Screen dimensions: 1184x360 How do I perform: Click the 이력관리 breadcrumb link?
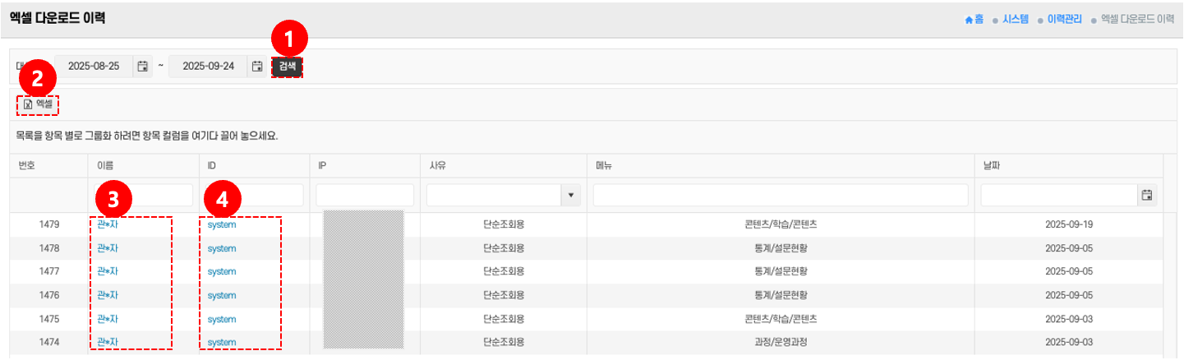click(1063, 19)
